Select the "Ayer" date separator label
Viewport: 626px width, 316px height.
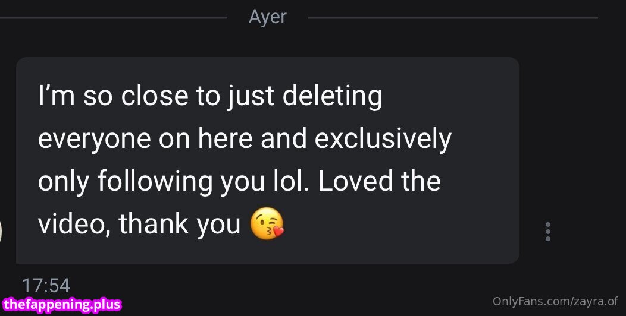[267, 17]
